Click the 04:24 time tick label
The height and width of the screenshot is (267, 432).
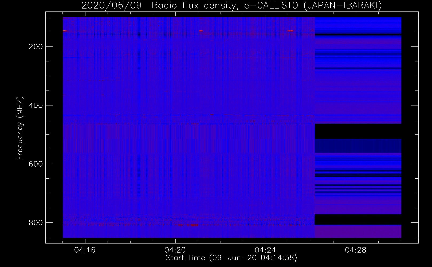[x=265, y=250]
